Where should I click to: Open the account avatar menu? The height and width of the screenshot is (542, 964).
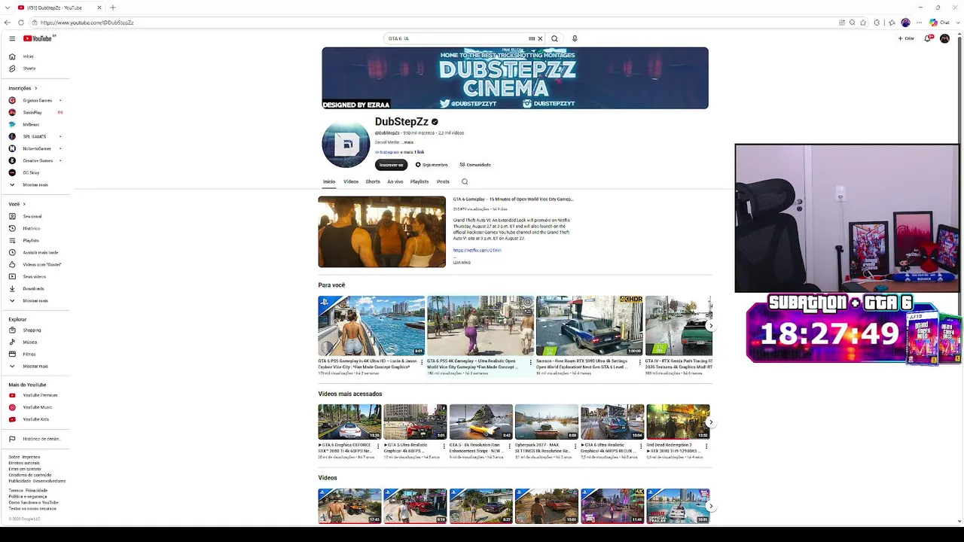tap(944, 38)
